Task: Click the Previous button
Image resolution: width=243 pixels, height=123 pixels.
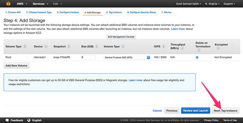Action: 172,111
